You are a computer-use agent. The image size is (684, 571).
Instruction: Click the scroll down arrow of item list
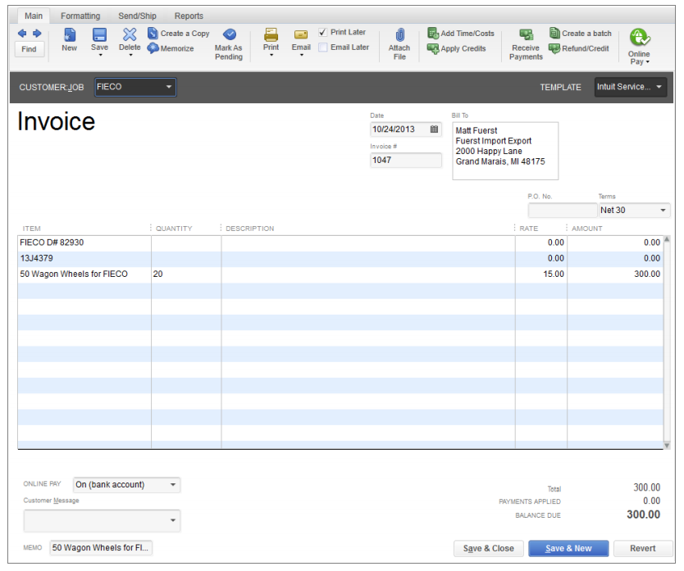667,446
